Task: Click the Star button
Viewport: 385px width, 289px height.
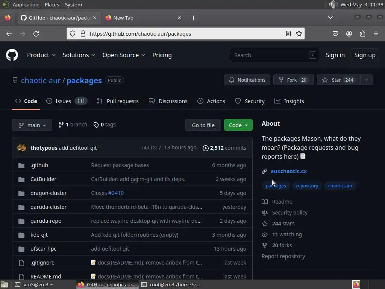Action: click(339, 80)
